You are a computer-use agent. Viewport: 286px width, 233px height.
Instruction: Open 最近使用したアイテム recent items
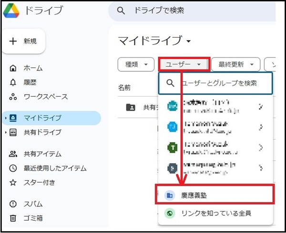coord(55,168)
